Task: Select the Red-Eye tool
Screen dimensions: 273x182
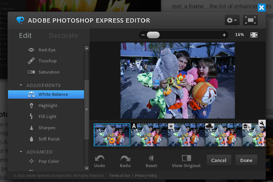Action: [x=42, y=50]
